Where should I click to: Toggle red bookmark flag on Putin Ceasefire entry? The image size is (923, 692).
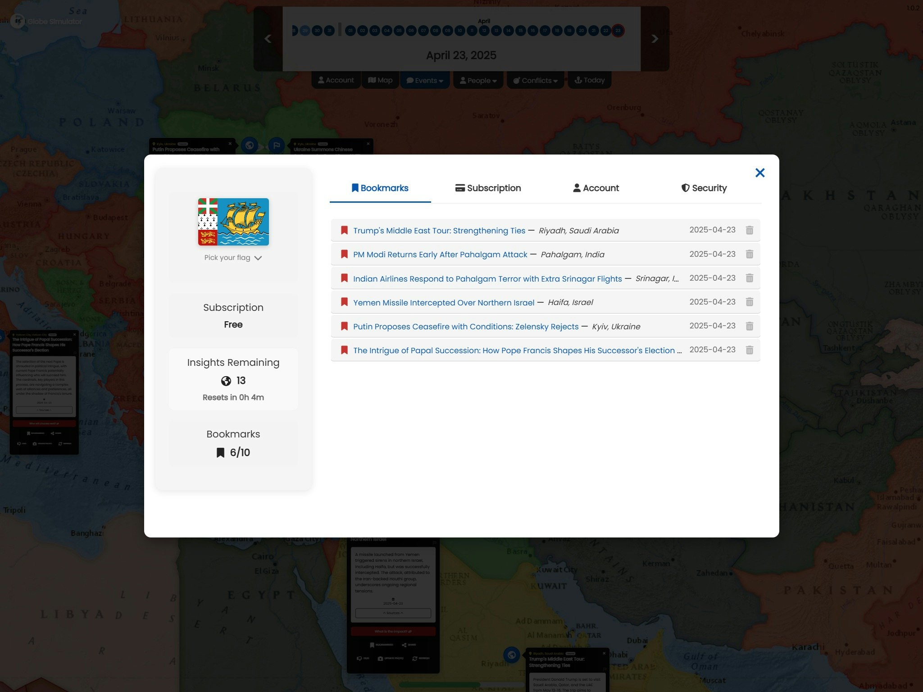tap(344, 326)
